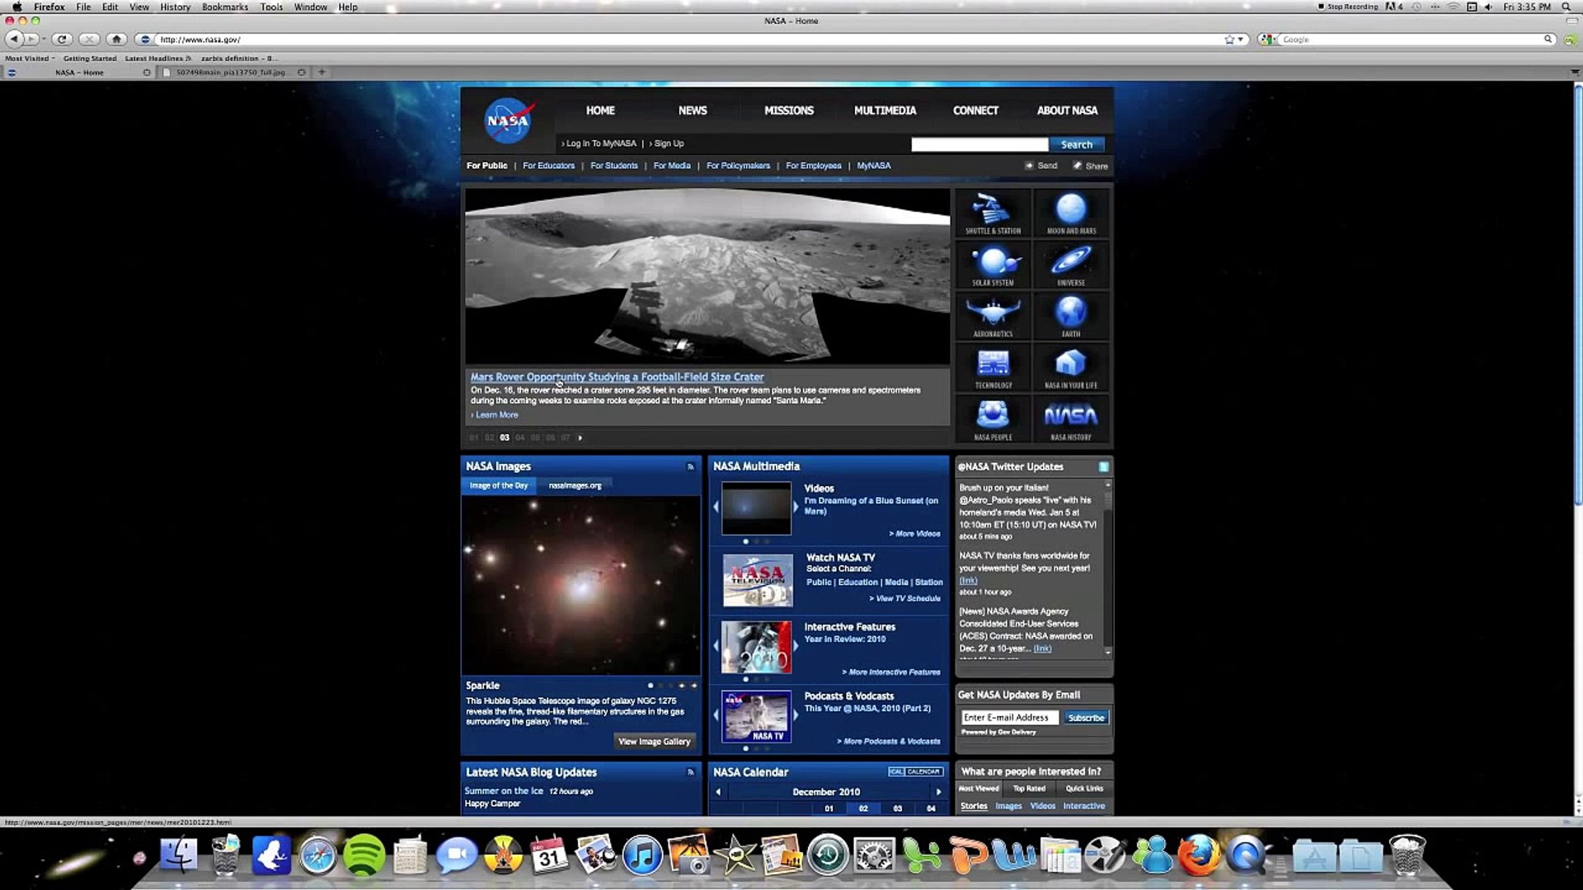Screen dimensions: 1583x890
Task: Open Spotify from the Dock
Action: (364, 855)
